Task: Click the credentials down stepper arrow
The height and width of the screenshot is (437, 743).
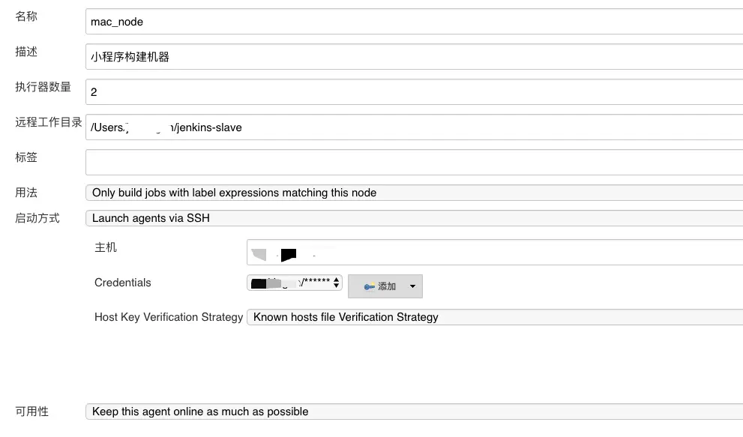Action: (336, 286)
